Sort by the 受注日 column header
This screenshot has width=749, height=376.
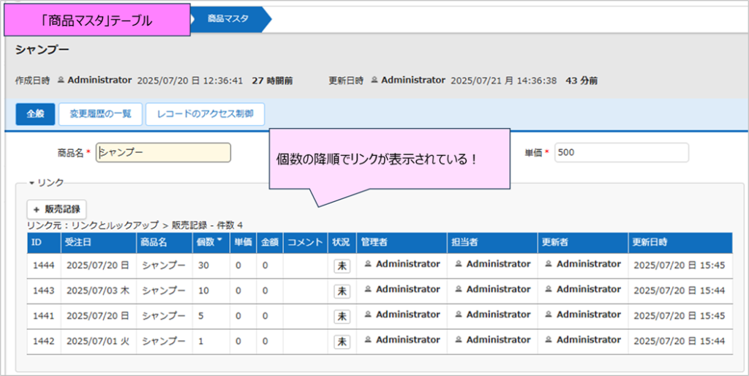pos(99,243)
